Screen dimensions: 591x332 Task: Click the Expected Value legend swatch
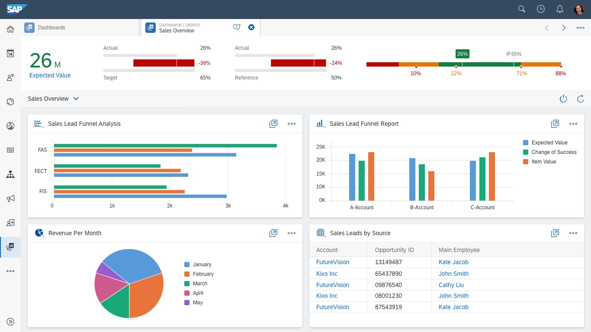[526, 143]
